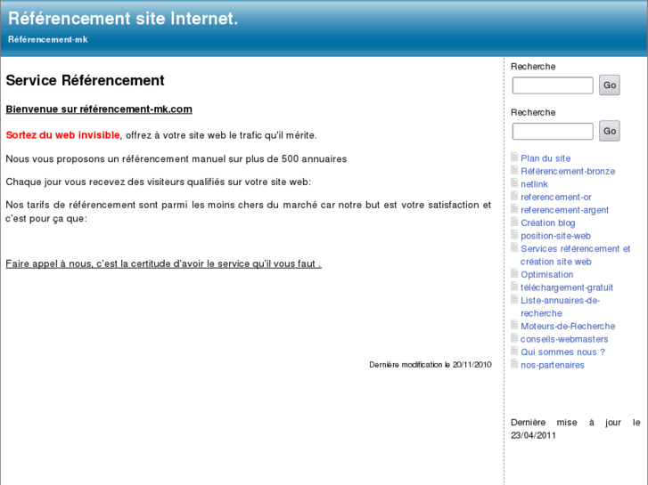648x485 pixels.
Task: Click page icon beside nos-partenaires
Action: tap(514, 364)
